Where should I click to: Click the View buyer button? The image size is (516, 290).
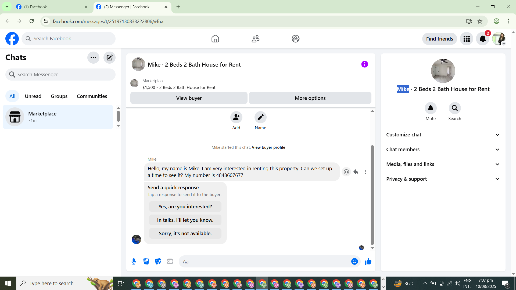pyautogui.click(x=189, y=98)
